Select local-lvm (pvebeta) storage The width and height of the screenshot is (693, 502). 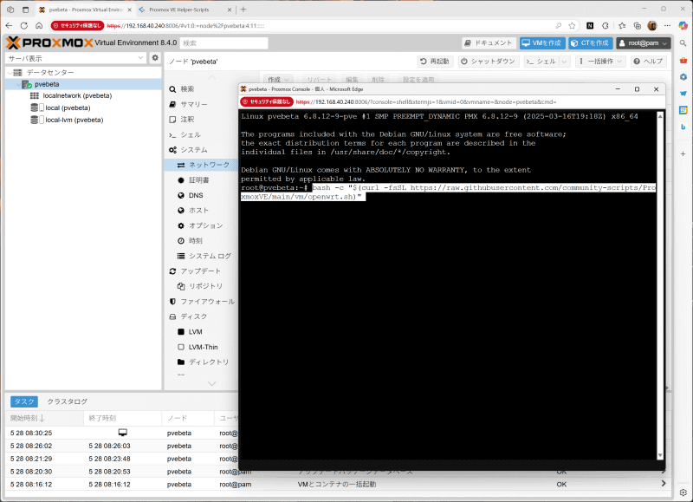(74, 120)
